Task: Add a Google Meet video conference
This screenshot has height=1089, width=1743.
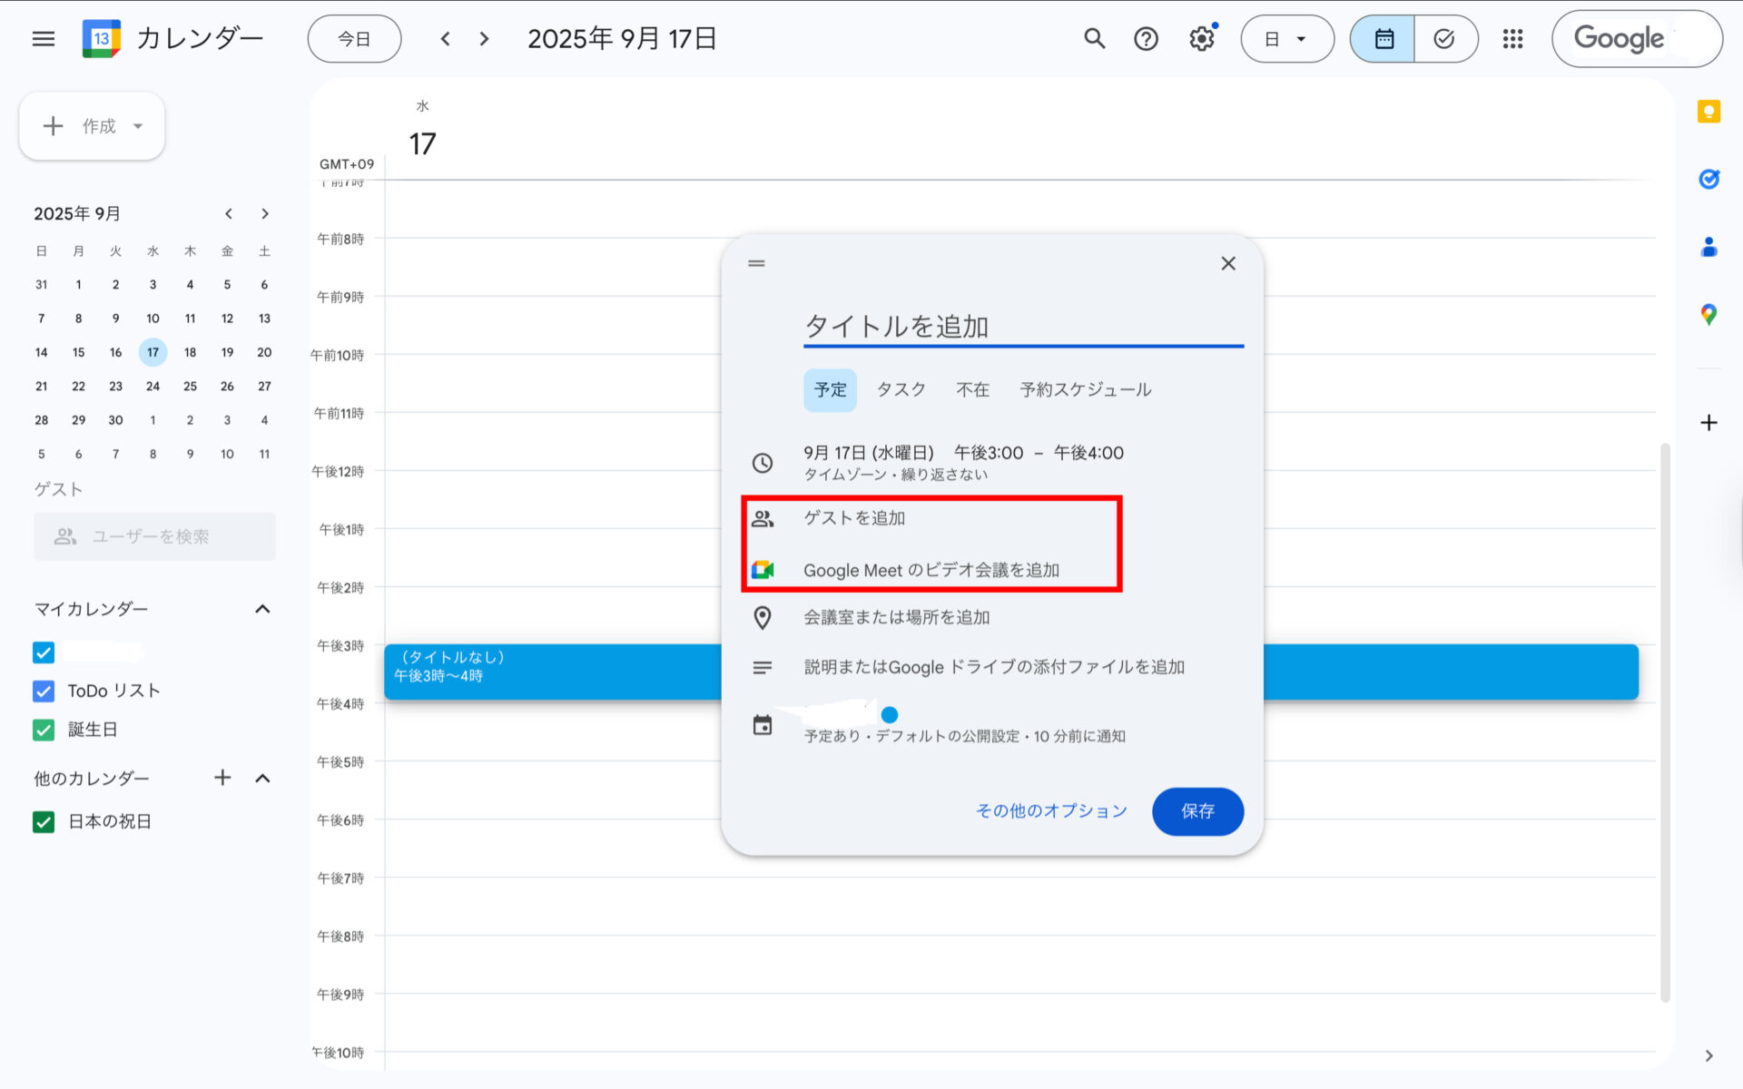Action: pos(930,570)
